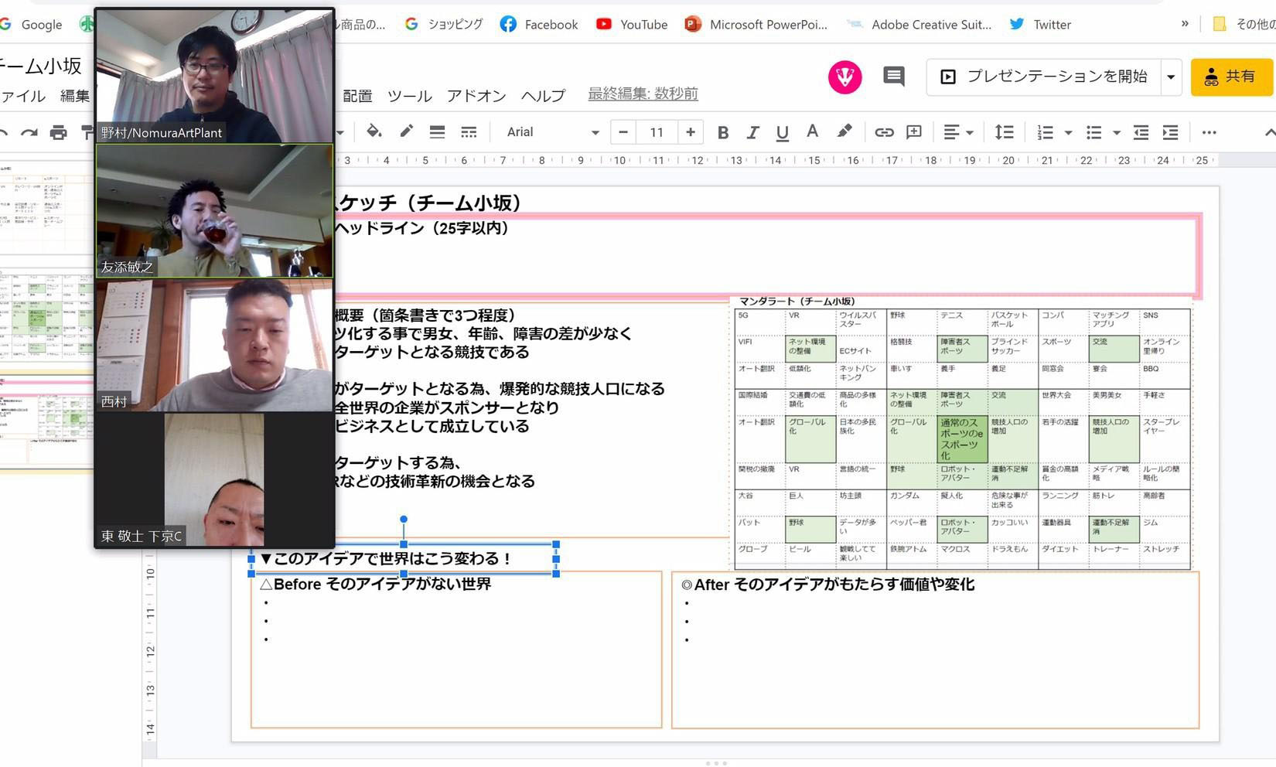The image size is (1276, 767).
Task: Click the font size field showing 11
Action: click(657, 132)
